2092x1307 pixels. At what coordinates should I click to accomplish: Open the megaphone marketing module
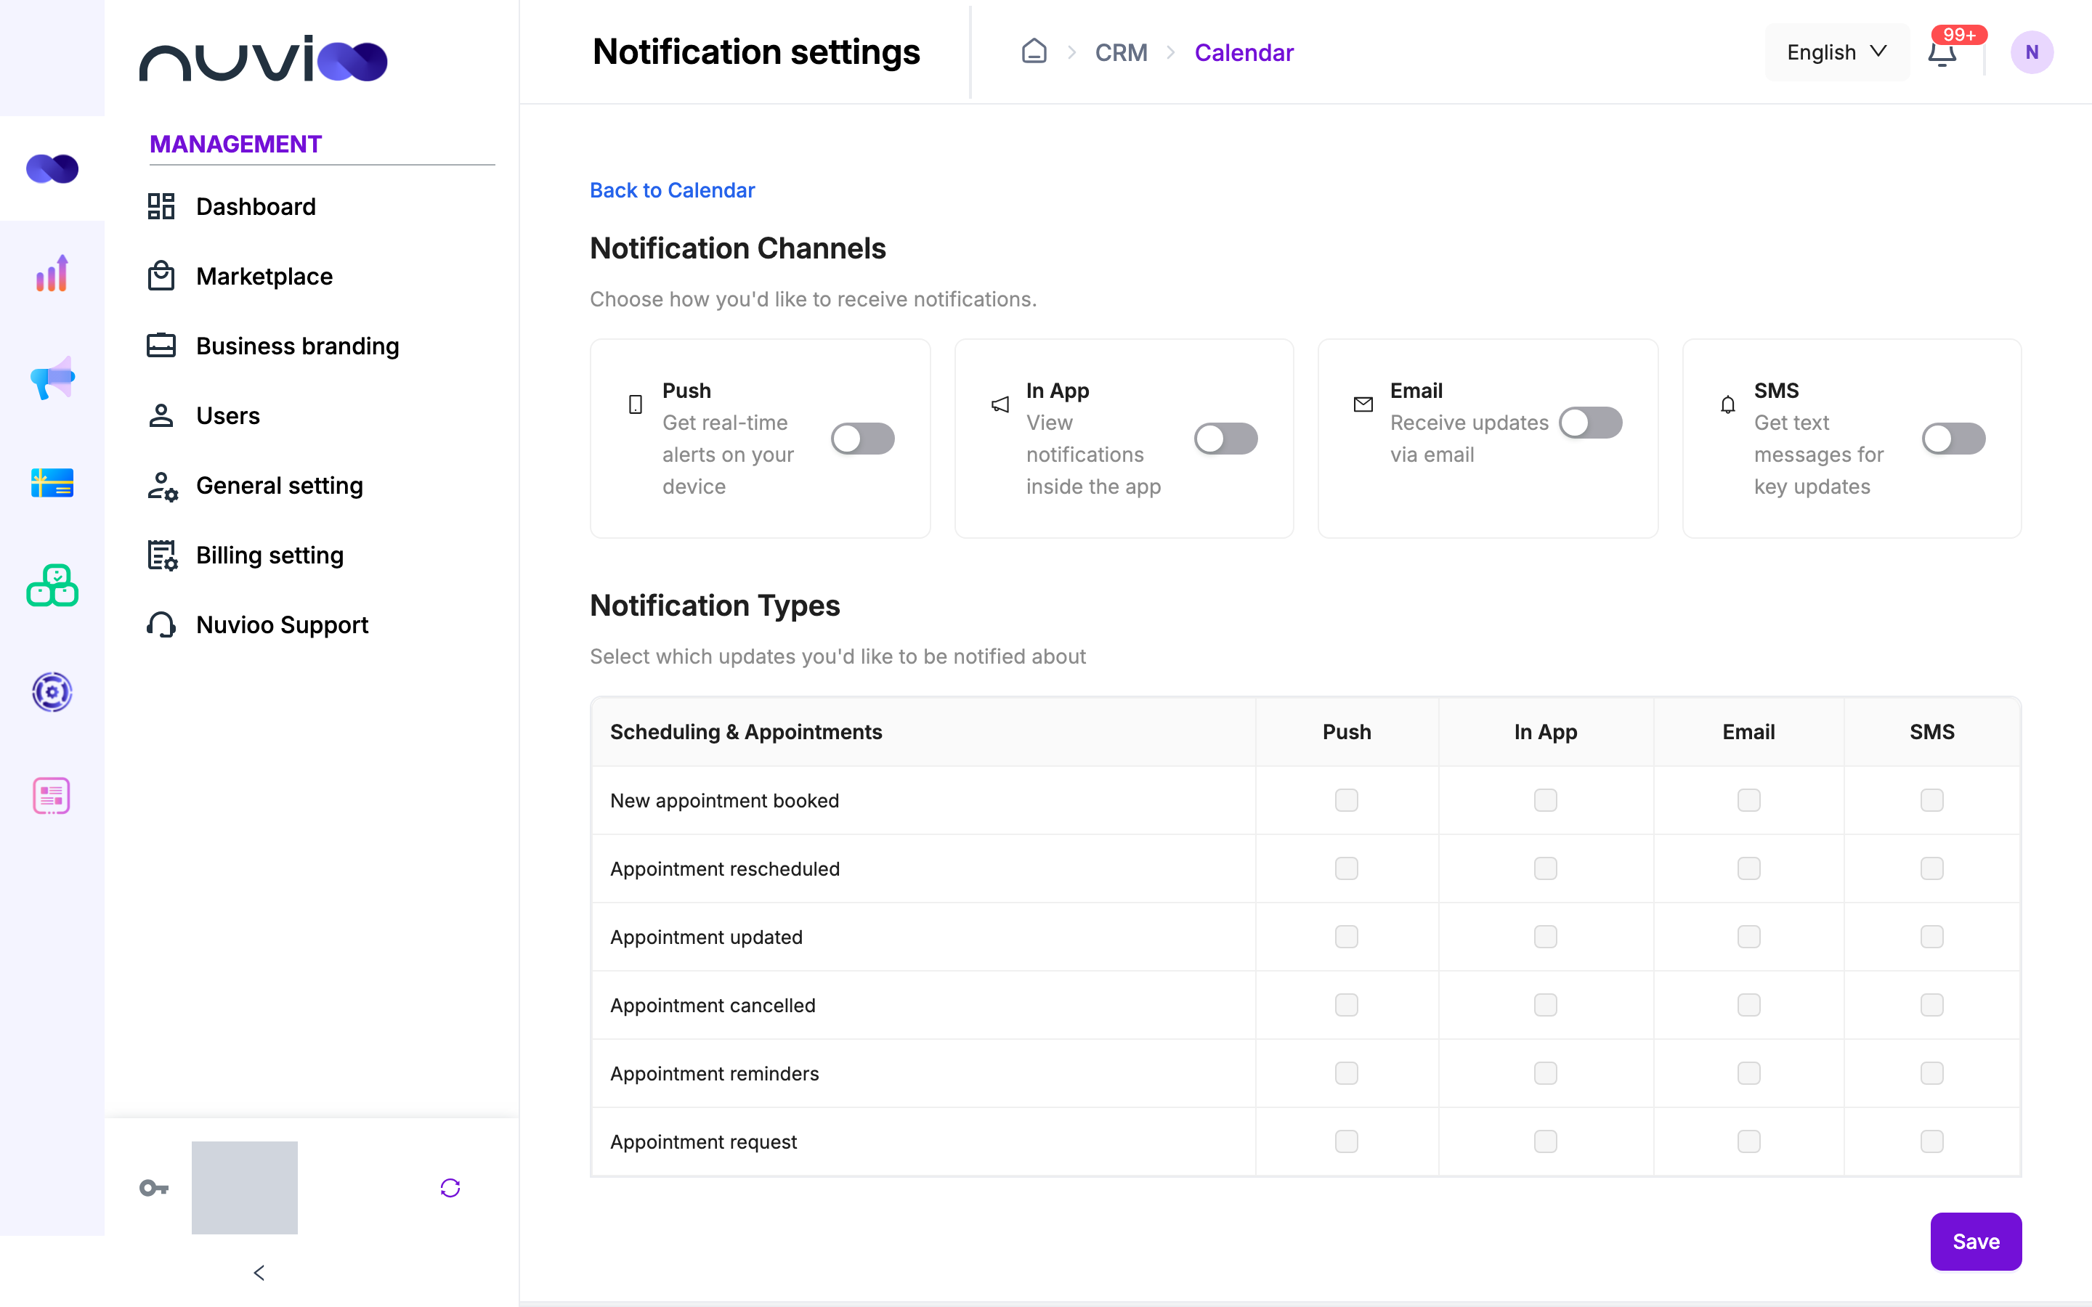(52, 378)
